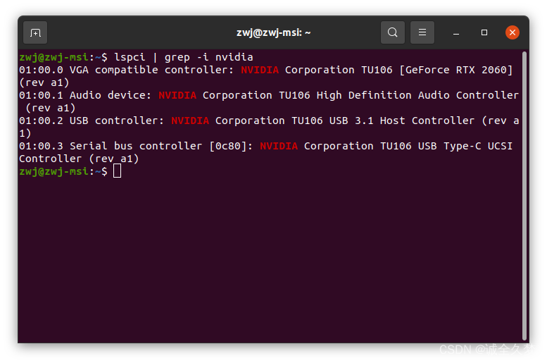Click the Audio device output line
Screen dimensions: 547x363
point(84,95)
